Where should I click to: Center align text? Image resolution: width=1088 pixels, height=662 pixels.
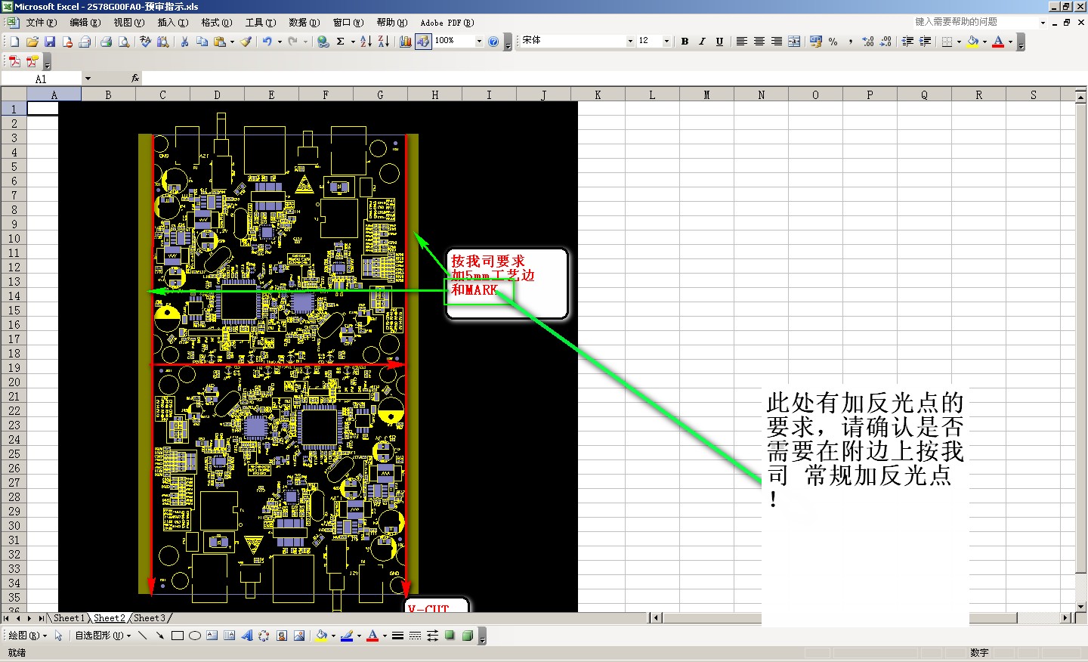tap(759, 42)
